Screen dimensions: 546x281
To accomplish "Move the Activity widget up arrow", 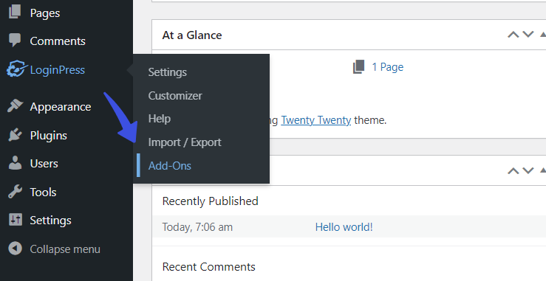I will 513,170.
